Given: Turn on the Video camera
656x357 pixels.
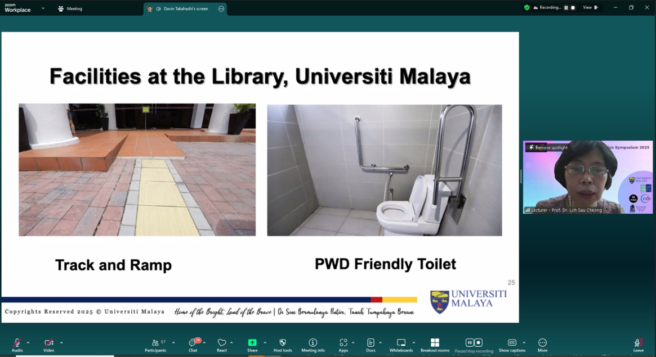Looking at the screenshot, I should (49, 343).
